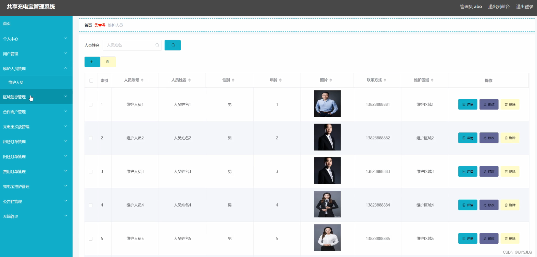Viewport: 537px width, 257px height.
Task: Expand 租赁订单管理 chevron in sidebar
Action: pos(66,141)
